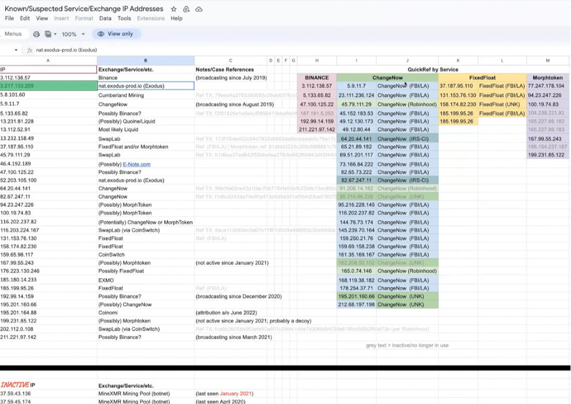Viewport: 571px width, 404px height.
Task: Open the Help menu
Action: pyautogui.click(x=177, y=18)
